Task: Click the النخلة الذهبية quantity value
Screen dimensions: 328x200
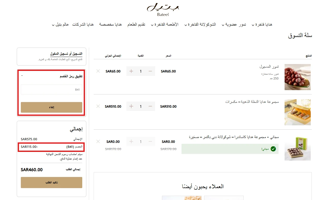Action: coord(141,106)
